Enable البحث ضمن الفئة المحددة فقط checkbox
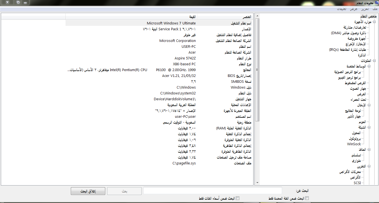379x203 pixels. (307, 198)
